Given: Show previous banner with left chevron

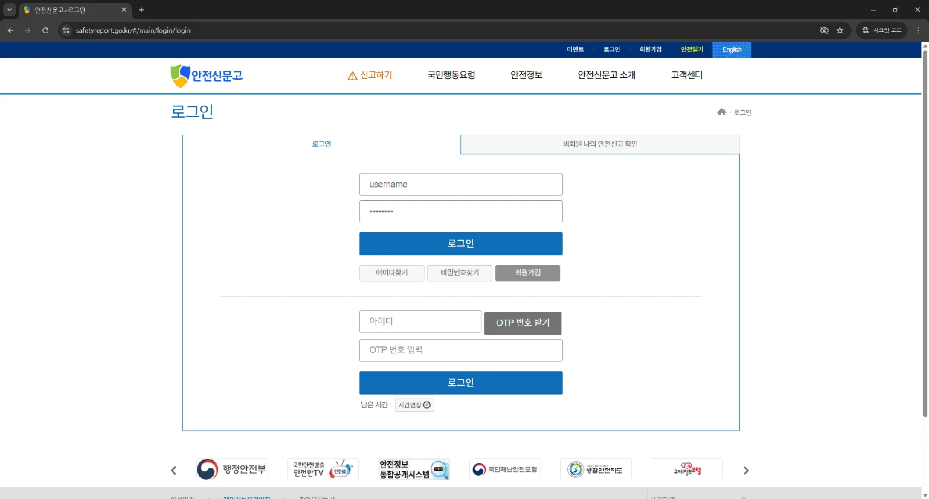Looking at the screenshot, I should coord(174,471).
